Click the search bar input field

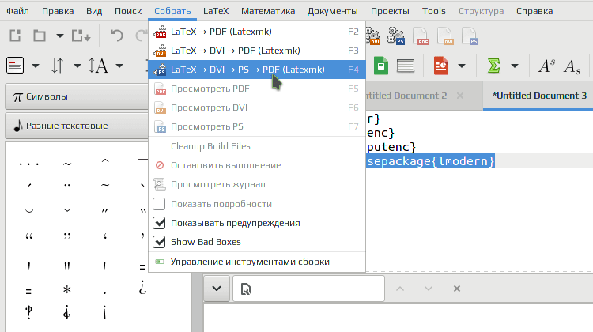(308, 289)
